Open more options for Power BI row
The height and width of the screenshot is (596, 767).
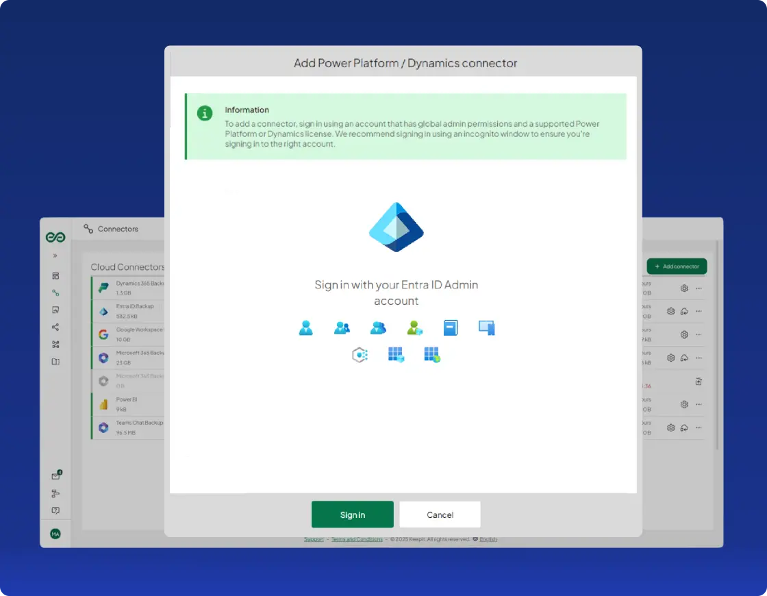[x=699, y=404]
